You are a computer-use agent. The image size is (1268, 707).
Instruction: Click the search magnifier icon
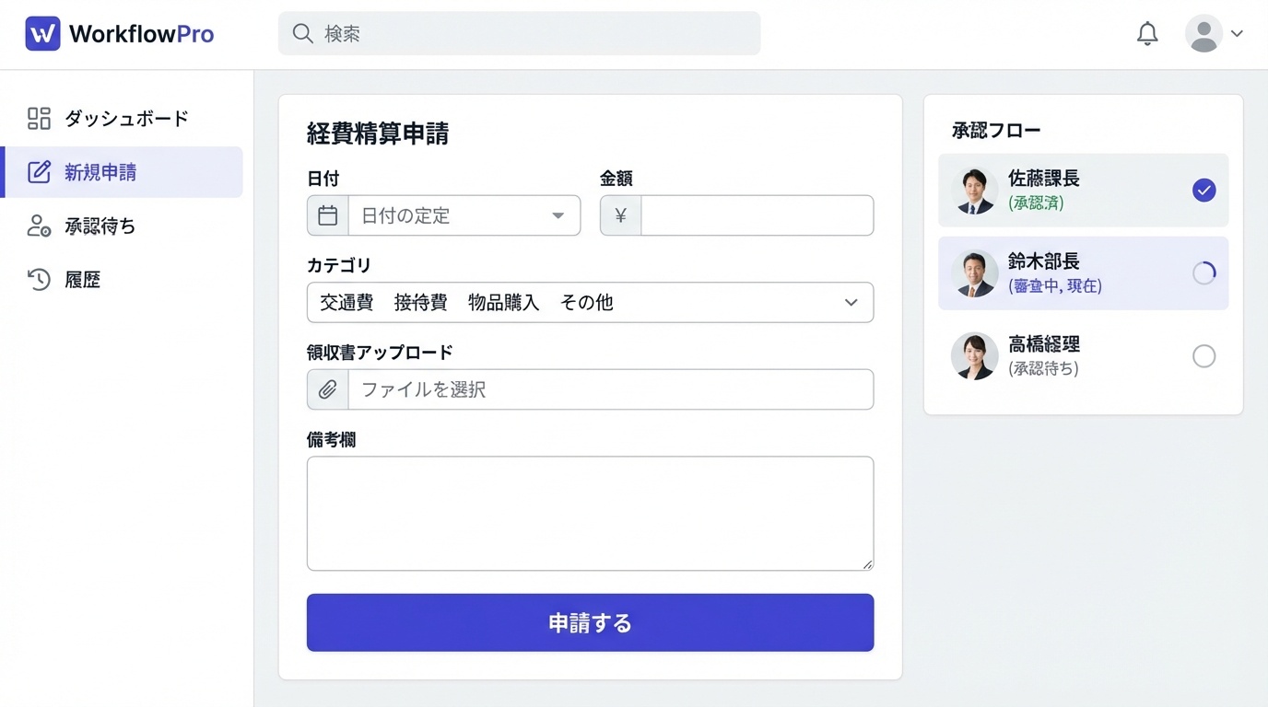[x=302, y=34]
